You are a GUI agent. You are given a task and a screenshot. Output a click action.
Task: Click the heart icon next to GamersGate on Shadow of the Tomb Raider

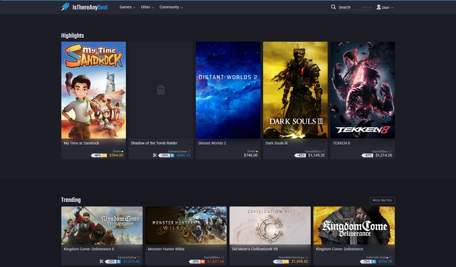point(189,151)
